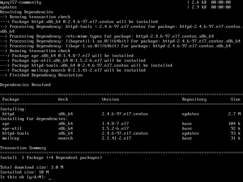The width and height of the screenshot is (243, 182).
Task: Click the 'mailcap' package name in table
Action: point(11,138)
